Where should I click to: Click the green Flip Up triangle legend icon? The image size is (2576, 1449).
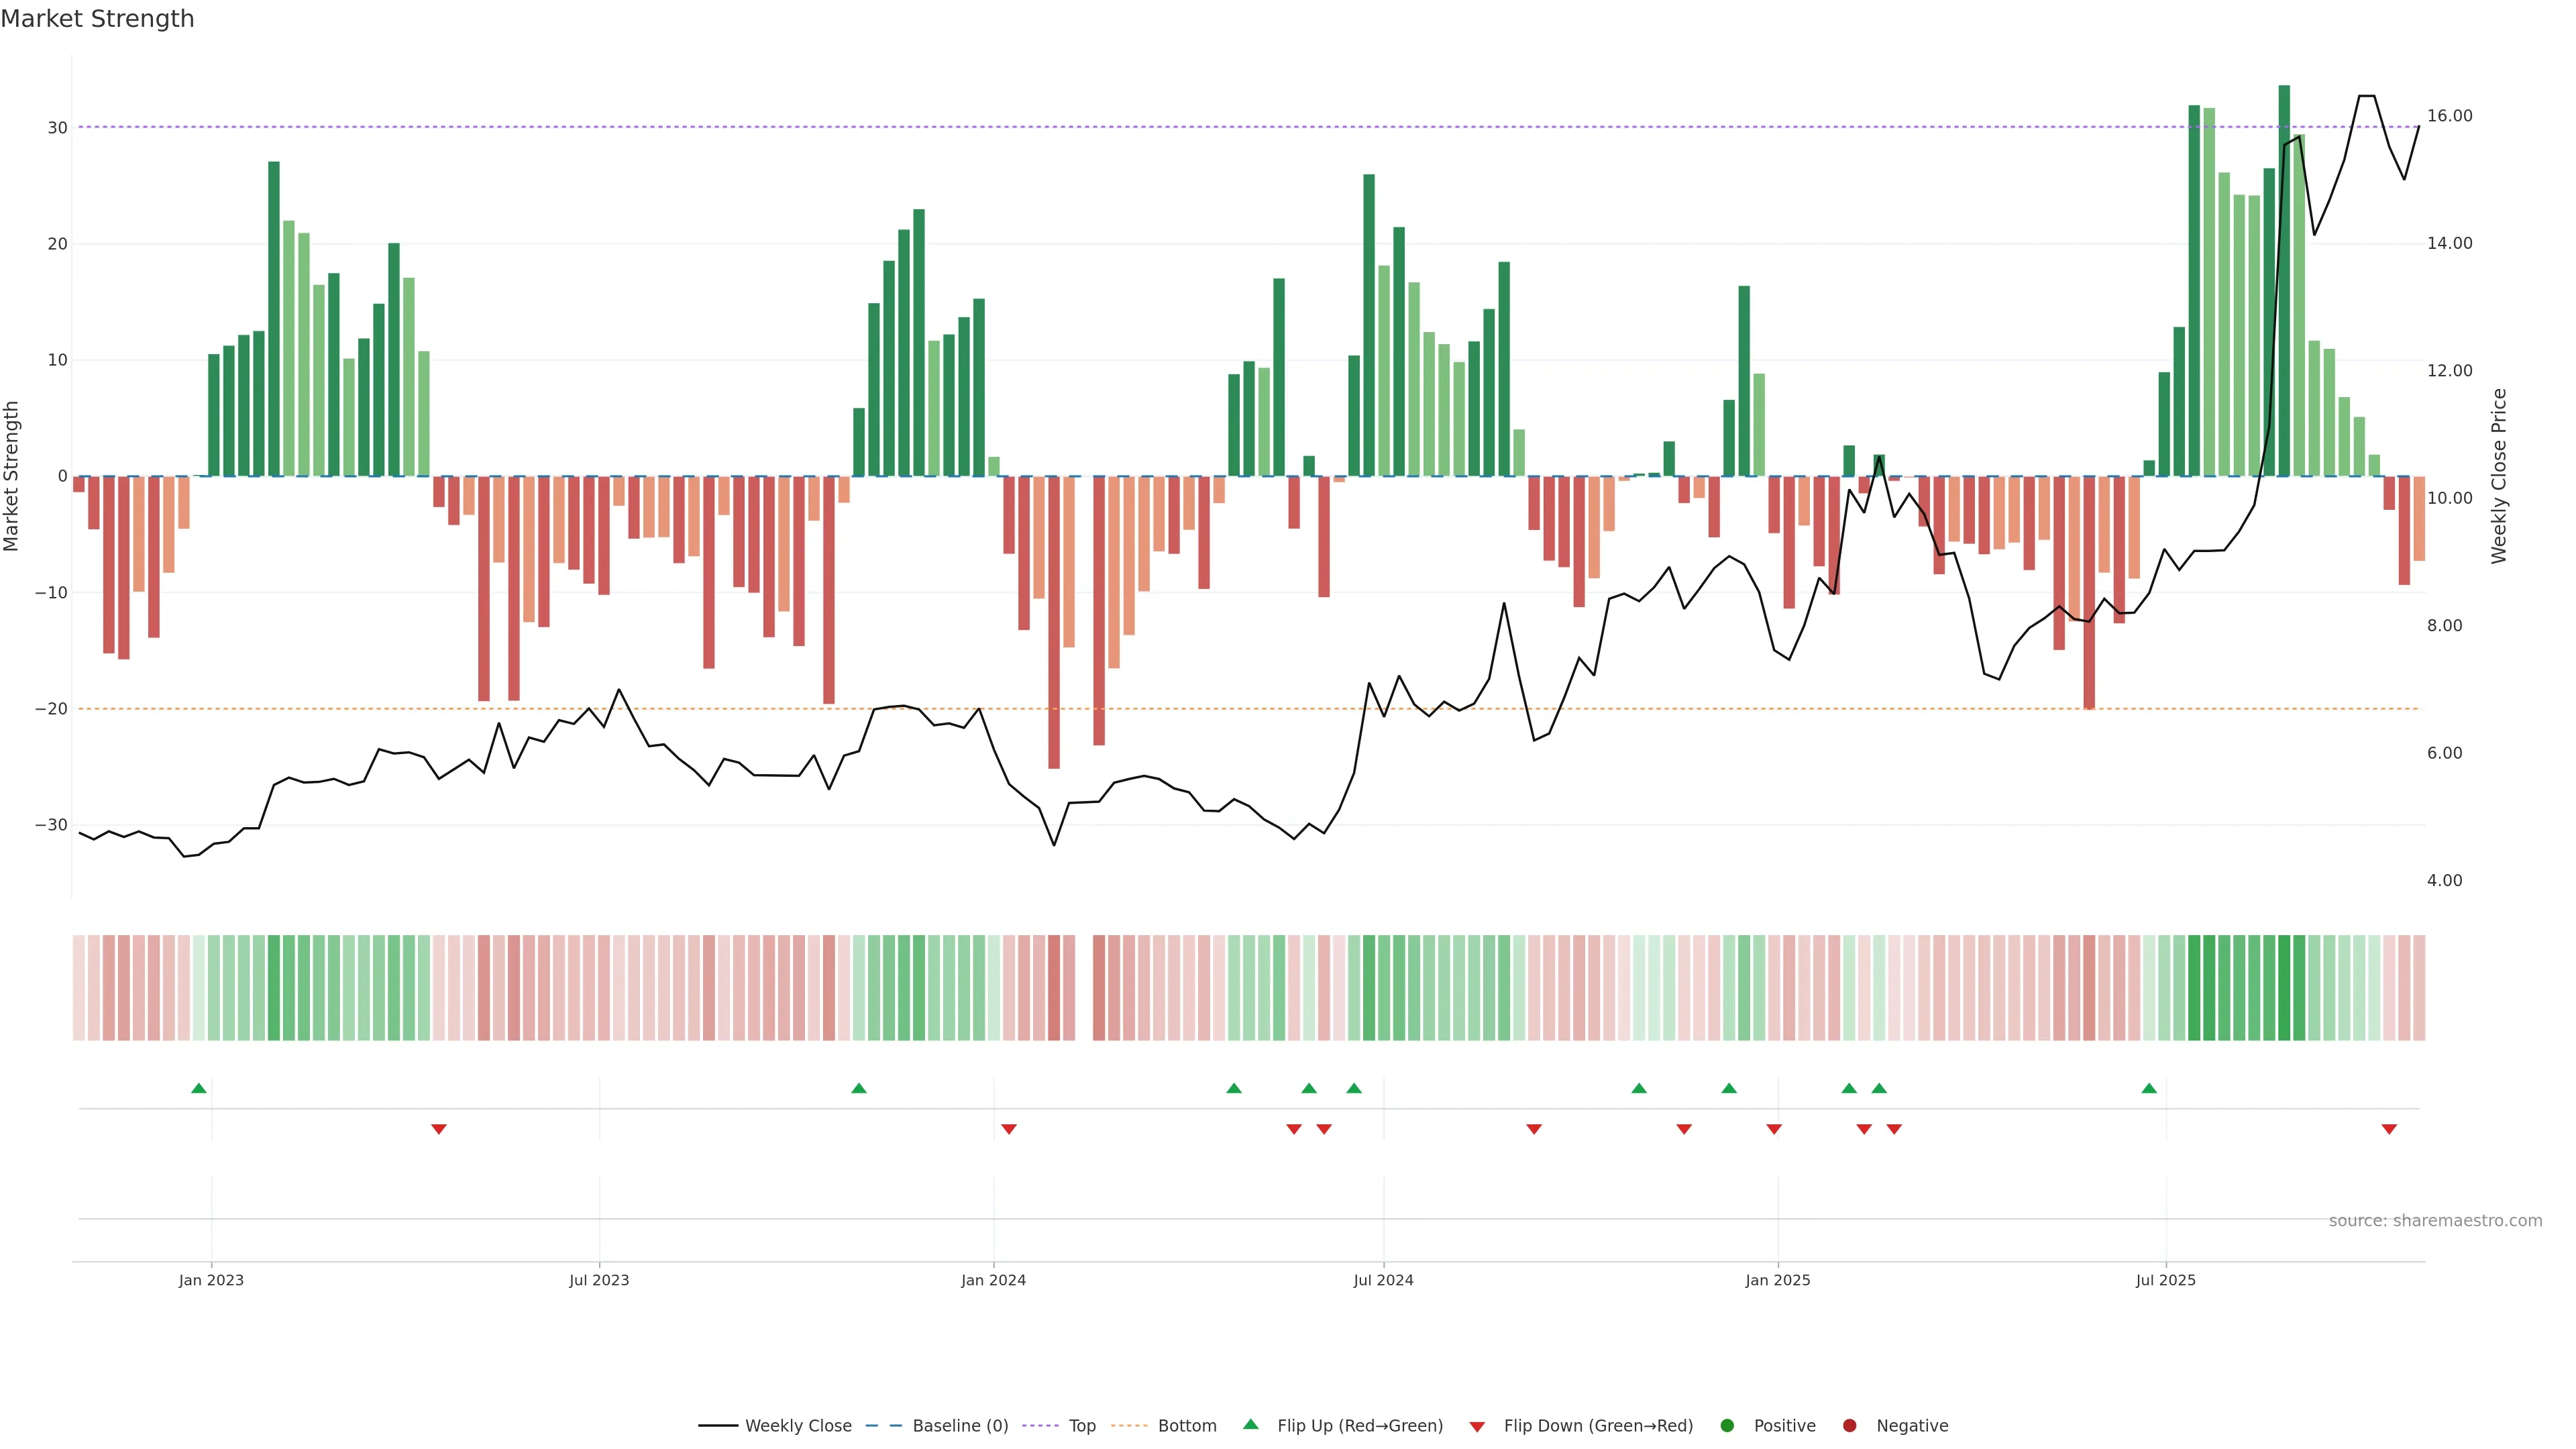(1250, 1424)
